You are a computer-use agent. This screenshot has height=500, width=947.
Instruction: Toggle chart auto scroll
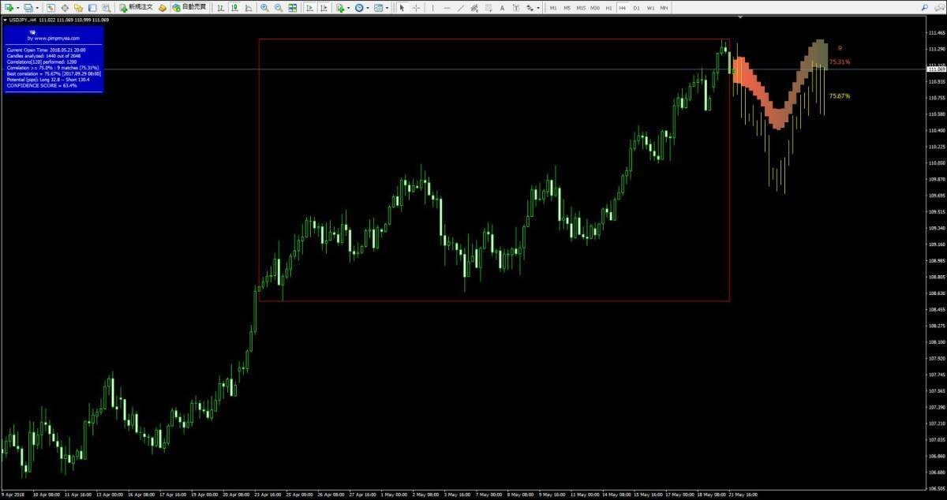[x=309, y=8]
